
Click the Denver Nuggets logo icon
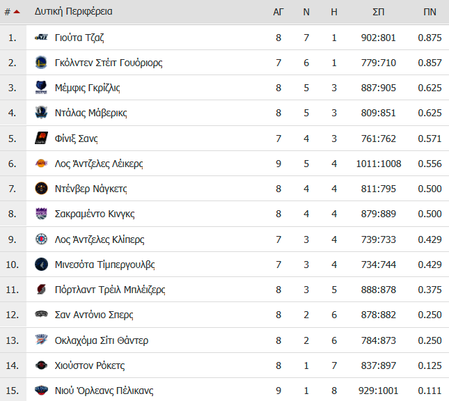[x=41, y=189]
